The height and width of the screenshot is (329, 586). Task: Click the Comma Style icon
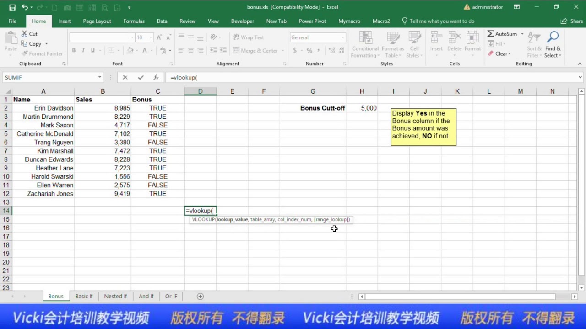coord(319,50)
